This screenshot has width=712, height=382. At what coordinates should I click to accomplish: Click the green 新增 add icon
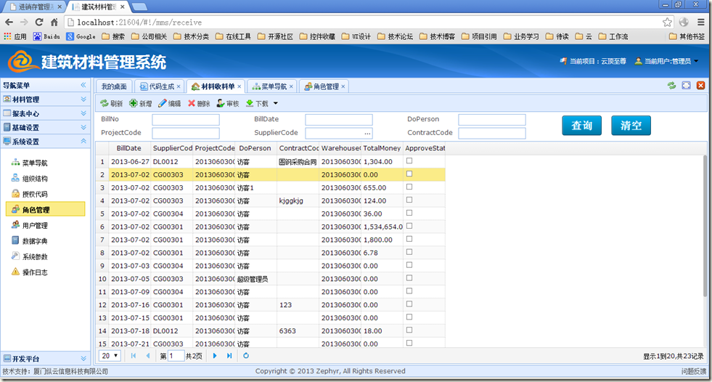(134, 104)
